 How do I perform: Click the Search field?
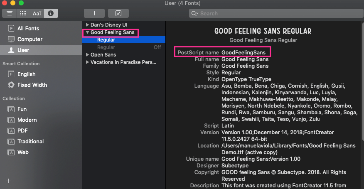[x=276, y=13]
